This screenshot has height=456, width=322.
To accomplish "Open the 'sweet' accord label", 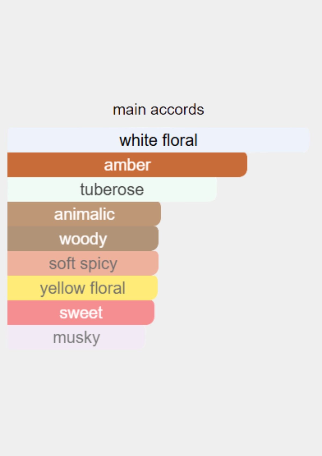I will [81, 313].
